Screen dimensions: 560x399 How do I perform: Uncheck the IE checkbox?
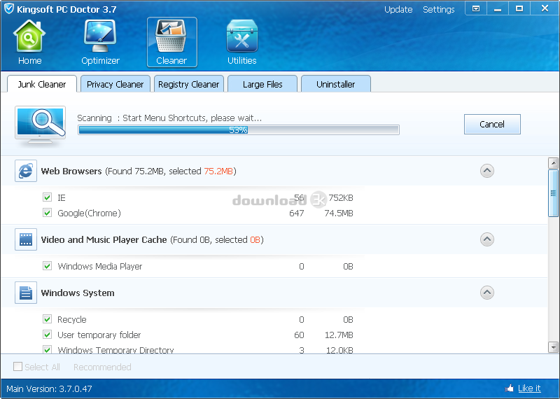47,197
